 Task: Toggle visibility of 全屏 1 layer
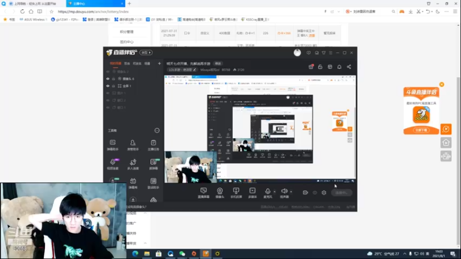point(108,86)
